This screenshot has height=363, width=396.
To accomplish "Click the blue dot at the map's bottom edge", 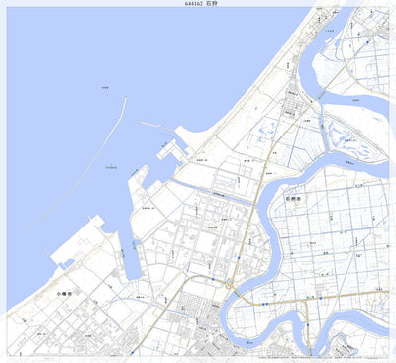I will click(x=133, y=353).
